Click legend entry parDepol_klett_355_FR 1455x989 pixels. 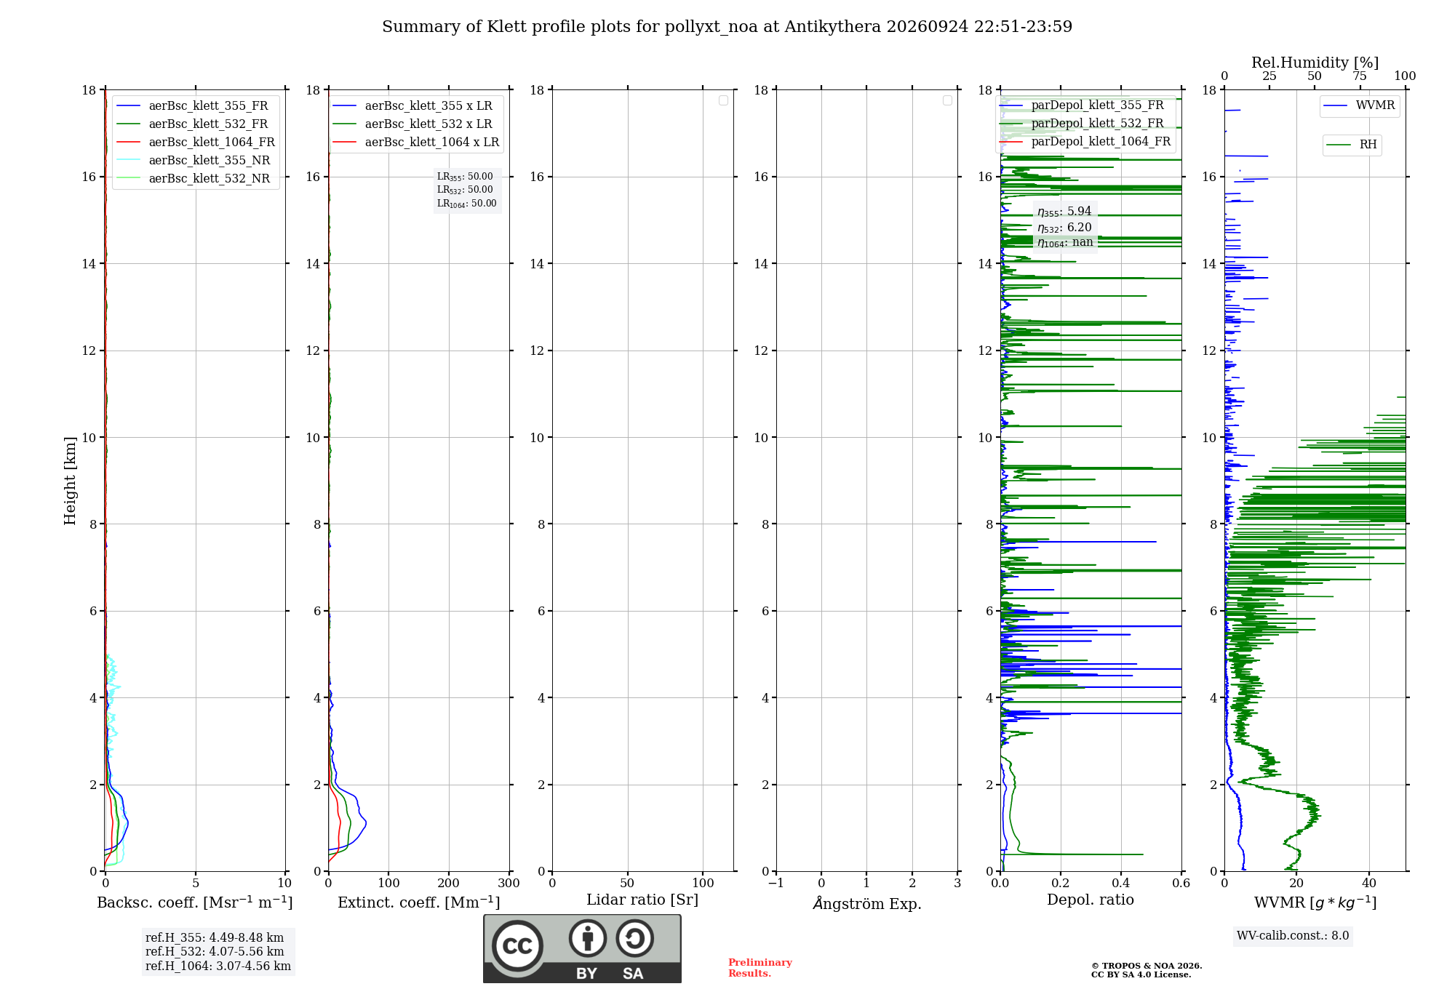click(1083, 105)
